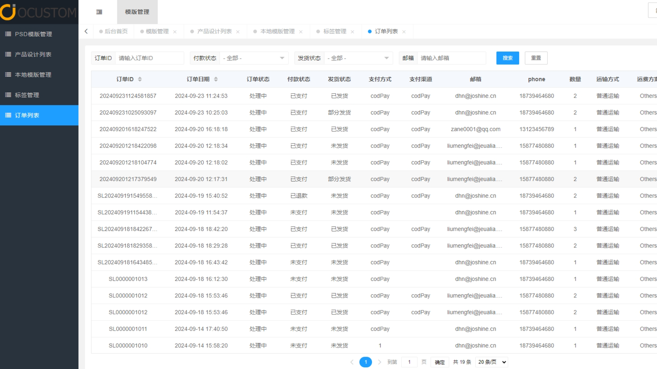Click the 订单ID input field
Viewport: 657px width, 369px height.
coord(149,58)
